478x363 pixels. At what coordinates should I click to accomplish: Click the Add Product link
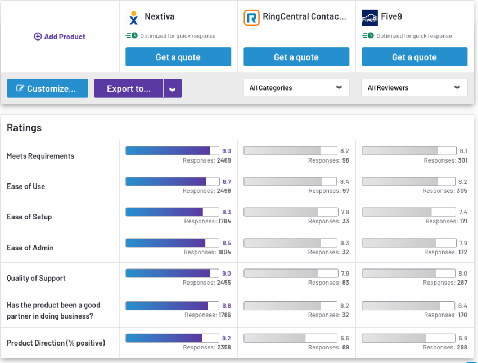(x=60, y=37)
